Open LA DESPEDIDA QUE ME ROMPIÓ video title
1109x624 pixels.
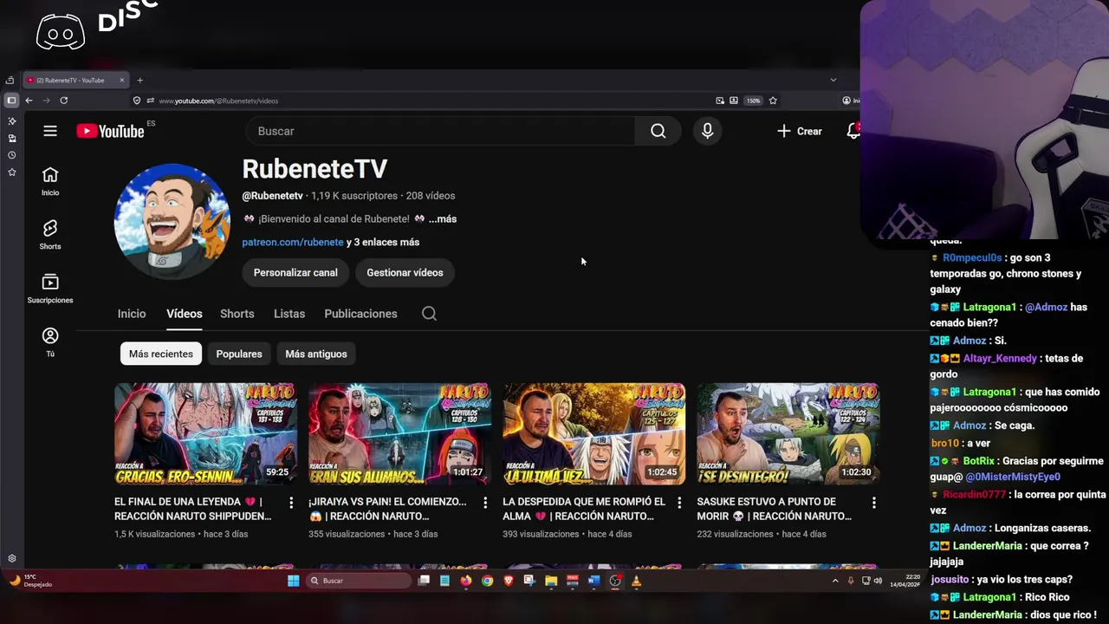point(584,509)
